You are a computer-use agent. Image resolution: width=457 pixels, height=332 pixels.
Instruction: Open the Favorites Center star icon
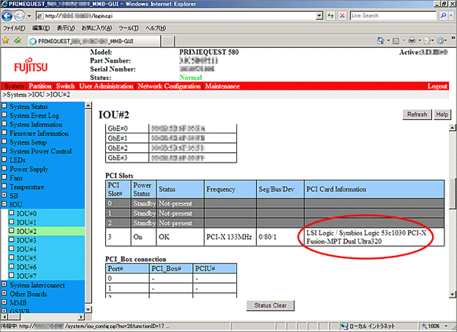click(x=5, y=40)
